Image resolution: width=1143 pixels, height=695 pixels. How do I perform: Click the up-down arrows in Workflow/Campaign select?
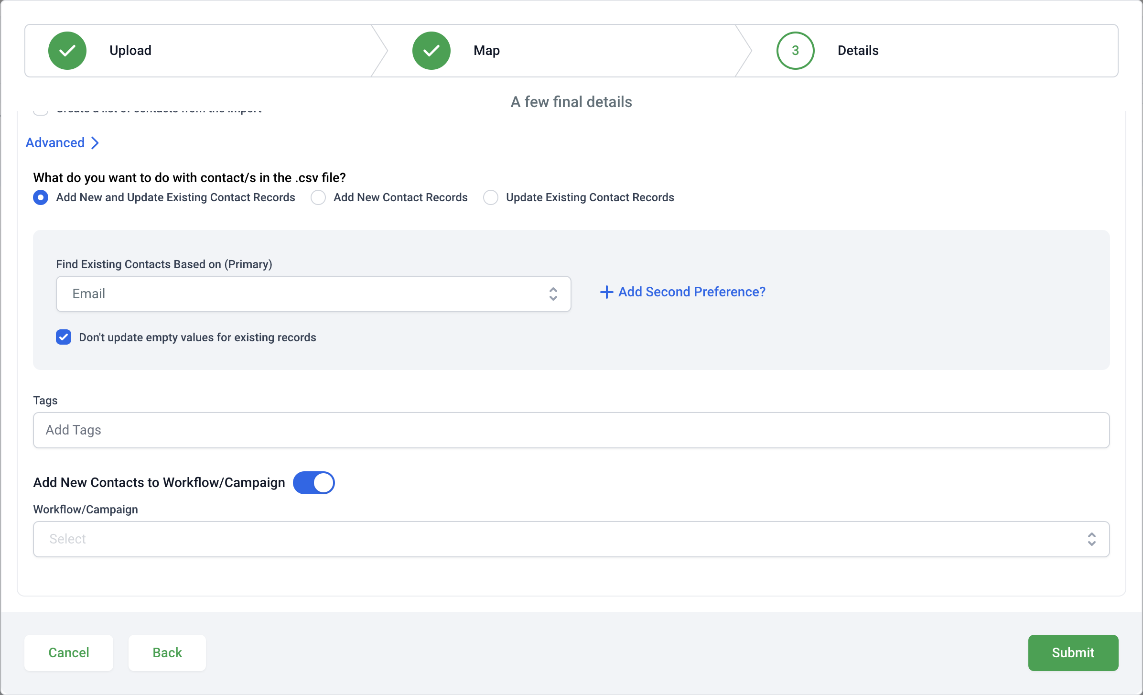click(1091, 539)
